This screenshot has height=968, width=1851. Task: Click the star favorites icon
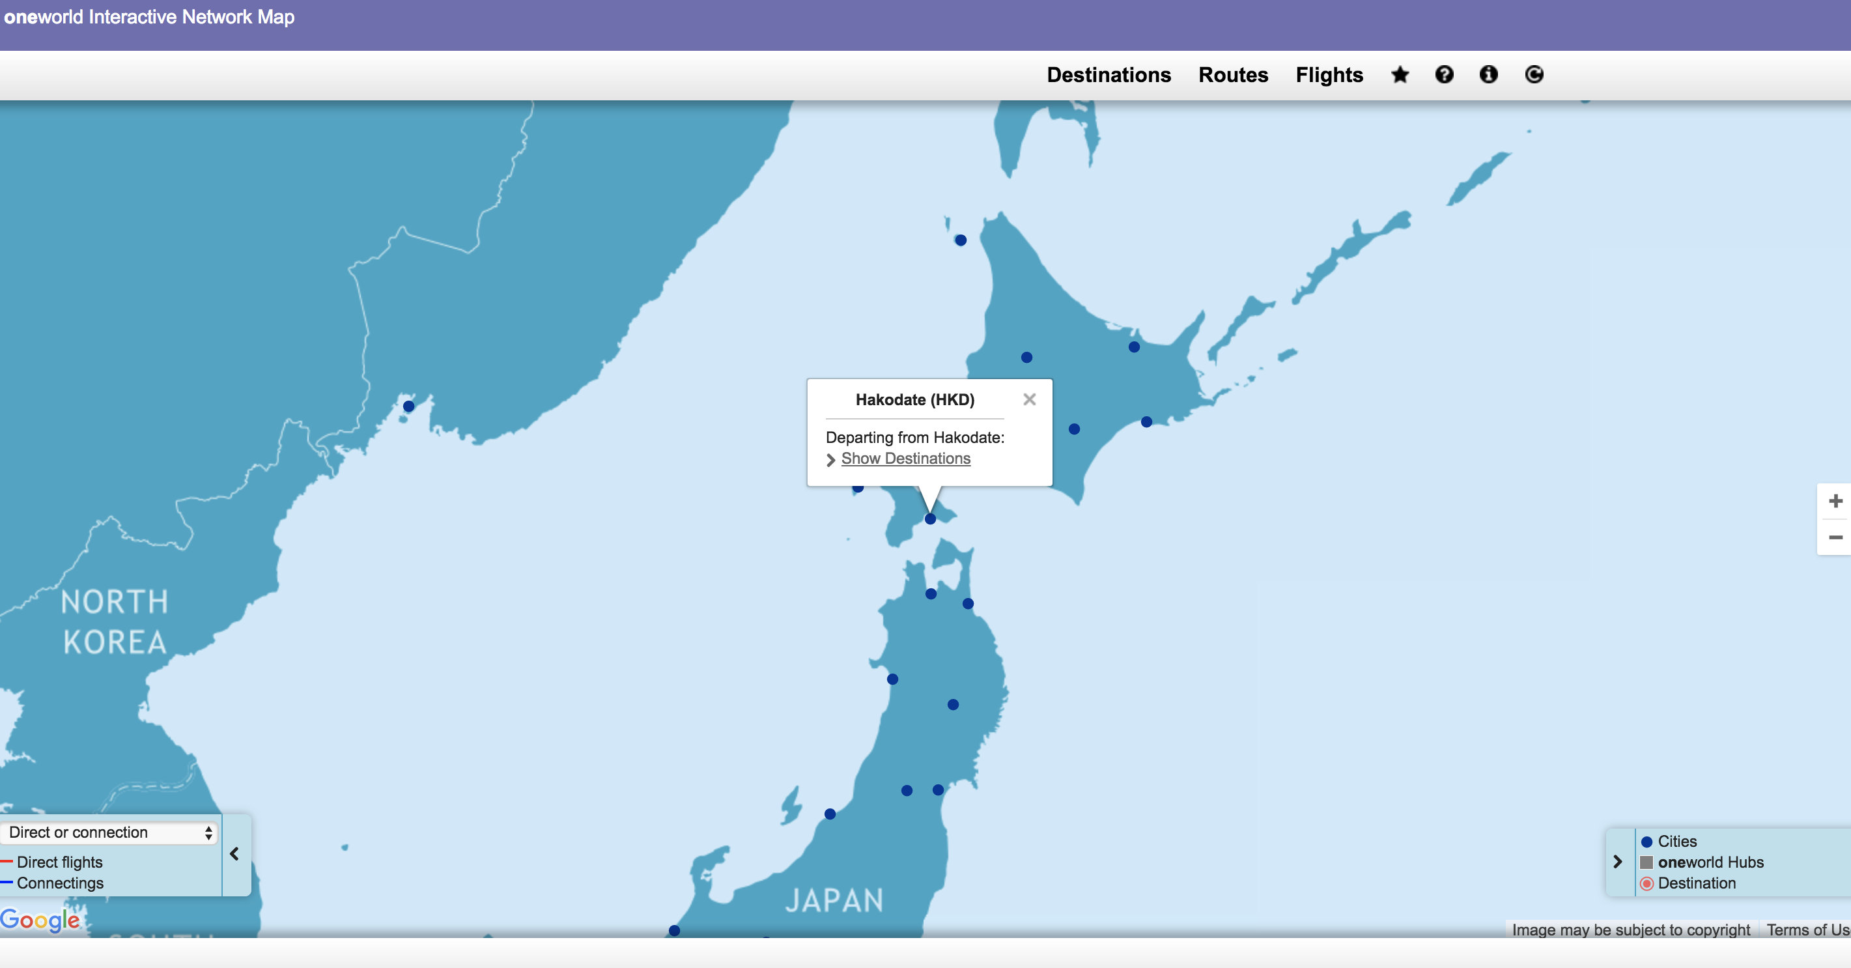(1400, 75)
